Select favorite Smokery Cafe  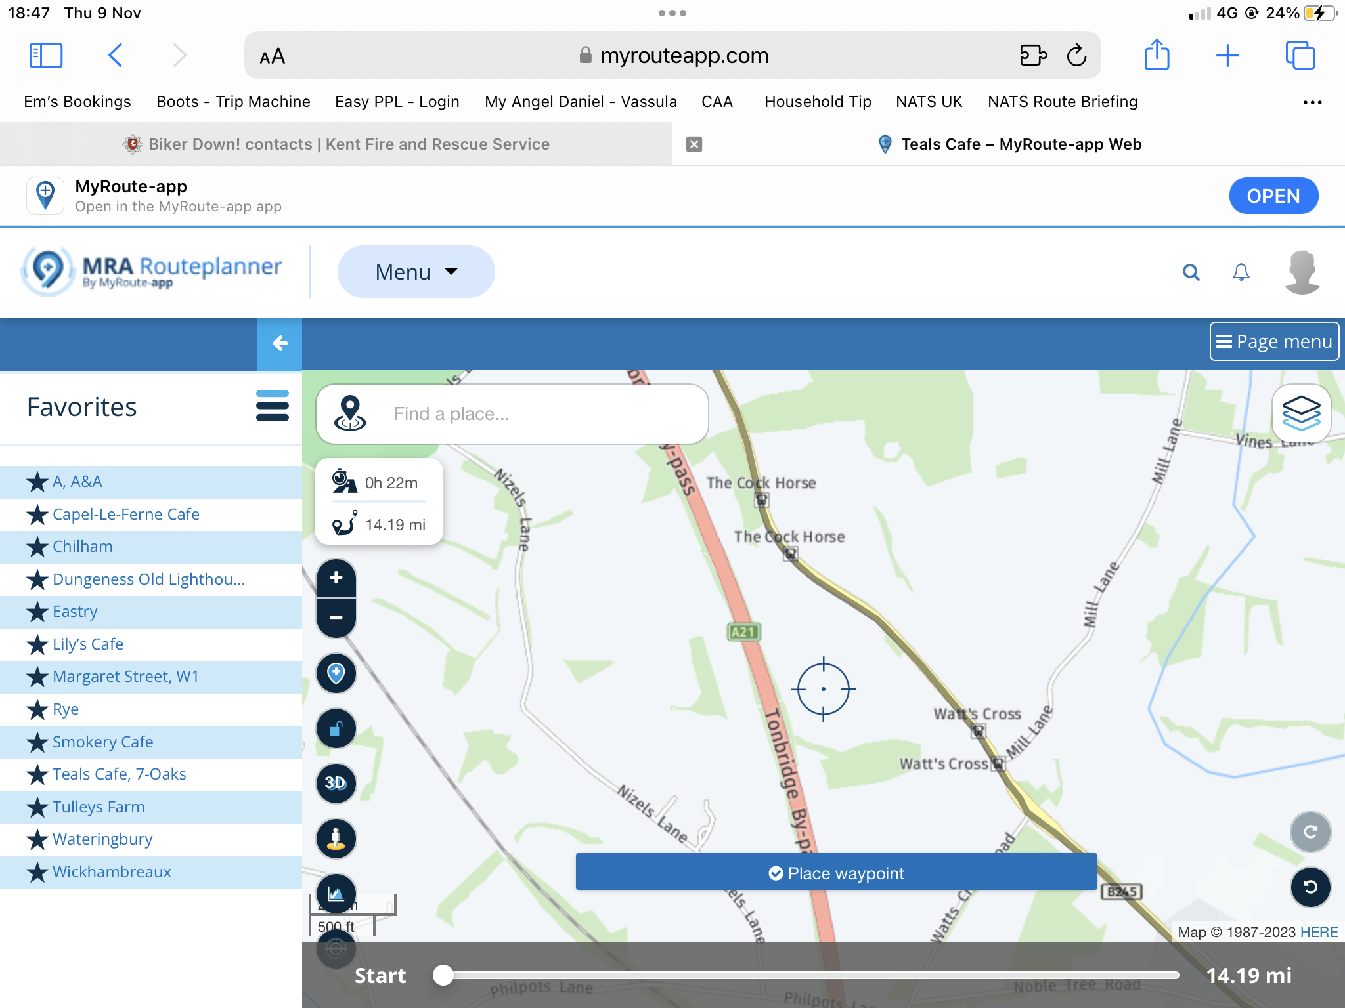tap(151, 742)
